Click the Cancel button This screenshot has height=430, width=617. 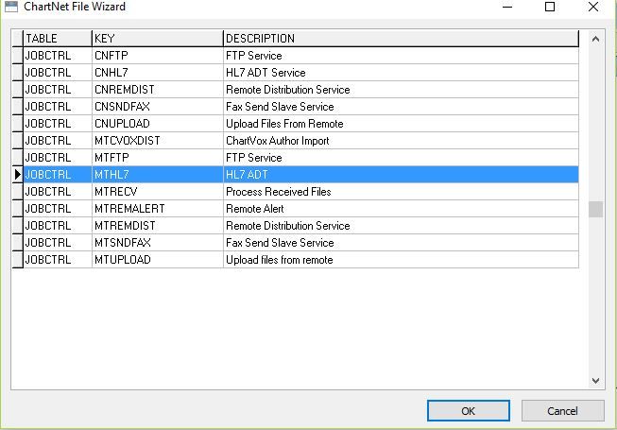coord(562,411)
